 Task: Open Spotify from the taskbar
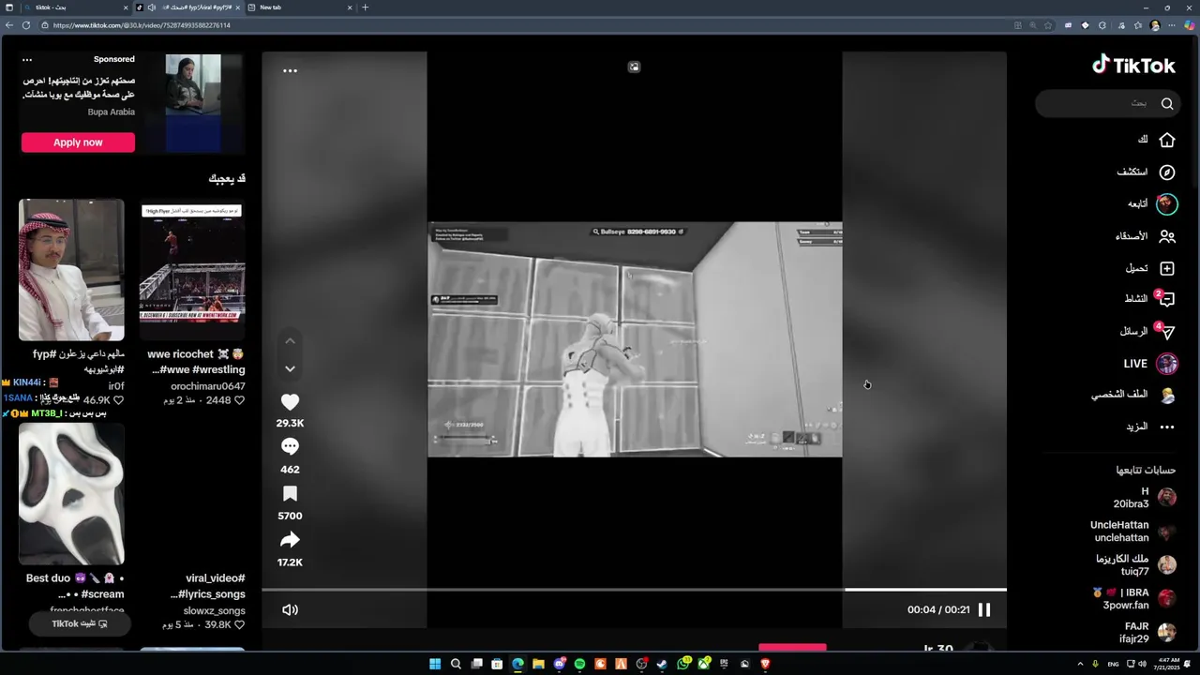click(579, 664)
